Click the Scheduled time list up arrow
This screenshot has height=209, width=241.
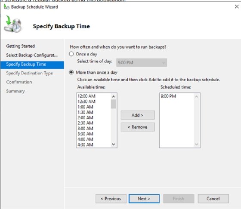point(197,96)
